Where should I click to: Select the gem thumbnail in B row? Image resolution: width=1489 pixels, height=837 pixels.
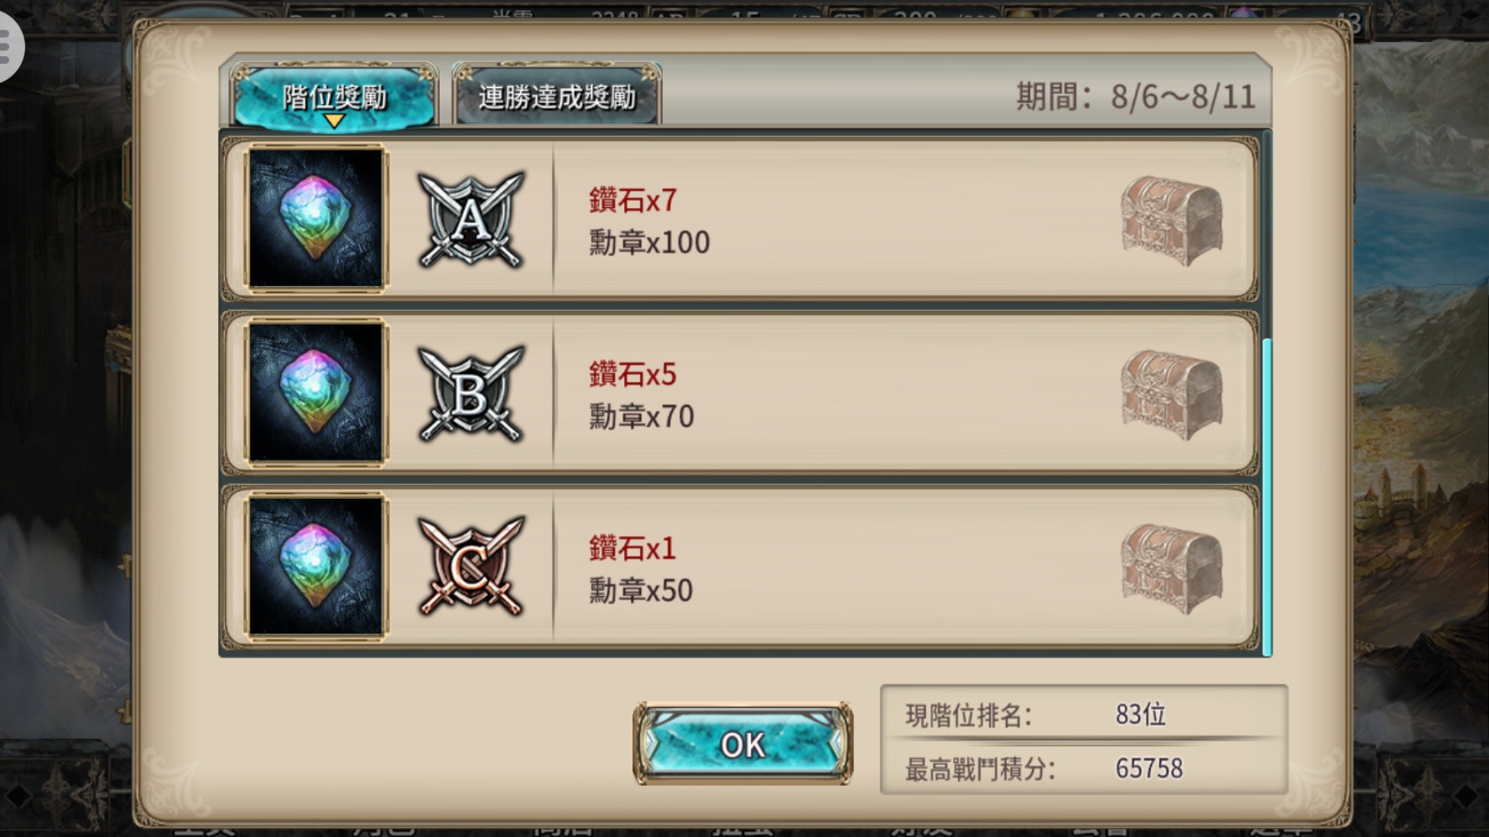pos(316,393)
